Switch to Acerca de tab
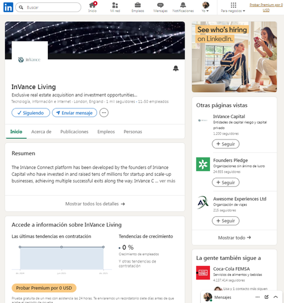The height and width of the screenshot is (303, 284). click(x=41, y=132)
